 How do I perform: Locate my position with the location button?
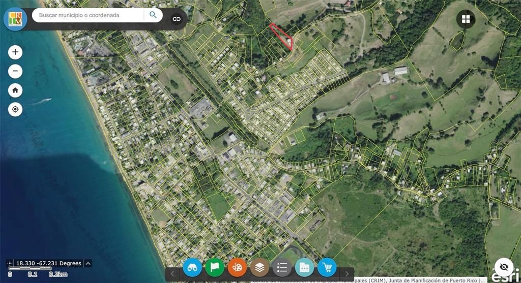click(x=15, y=109)
